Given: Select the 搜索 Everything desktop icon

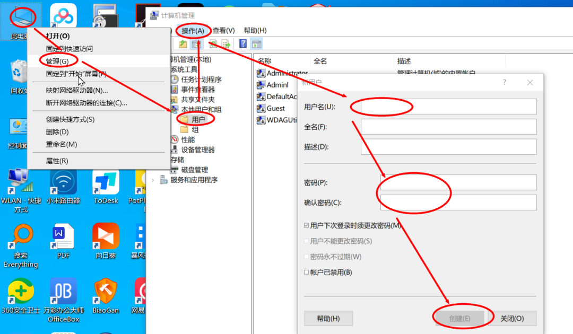Looking at the screenshot, I should coord(21,239).
